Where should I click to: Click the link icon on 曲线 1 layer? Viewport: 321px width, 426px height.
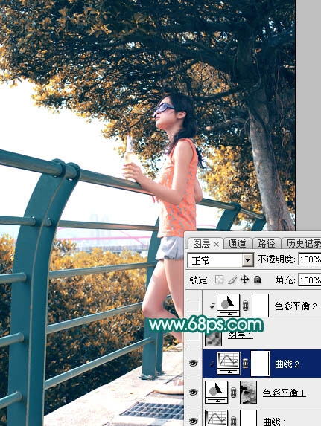pos(234,421)
